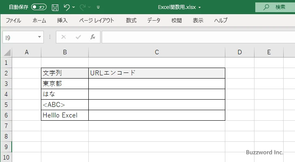Select column C header
This screenshot has height=162, width=295.
(157, 52)
